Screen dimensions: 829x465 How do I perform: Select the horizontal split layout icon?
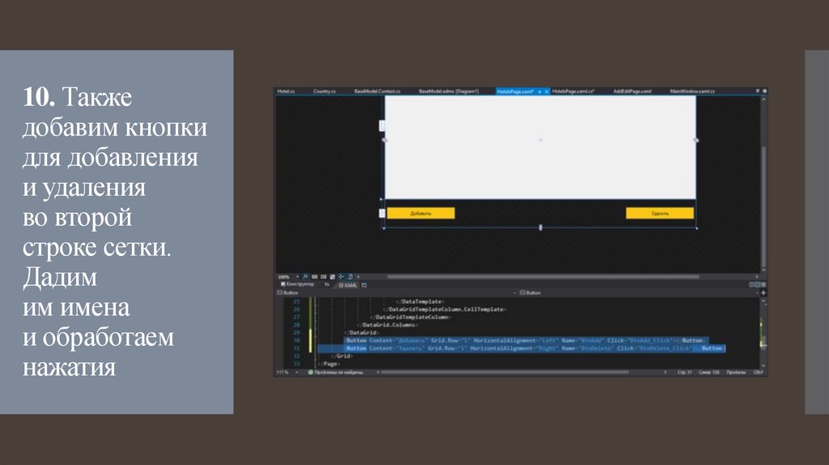point(758,284)
